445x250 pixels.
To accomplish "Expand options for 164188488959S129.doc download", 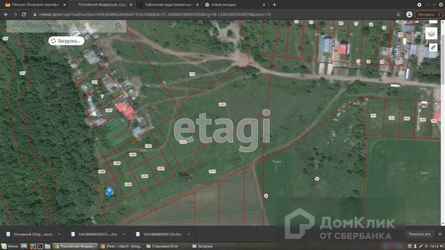I will pos(188,234).
